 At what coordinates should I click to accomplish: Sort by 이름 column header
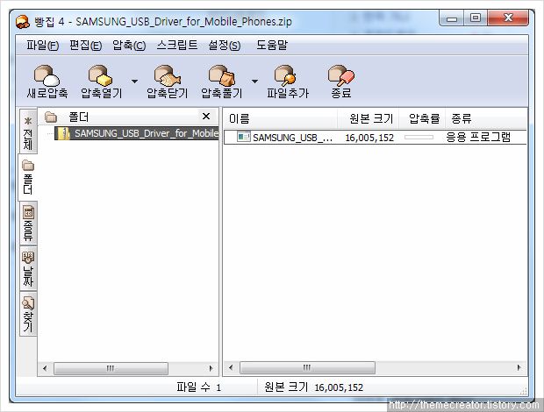[280, 119]
